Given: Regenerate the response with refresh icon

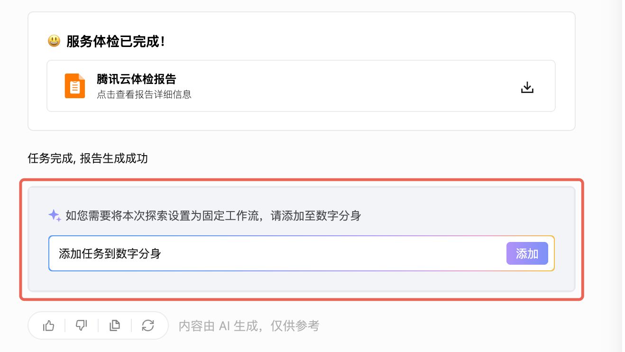Looking at the screenshot, I should pos(148,325).
